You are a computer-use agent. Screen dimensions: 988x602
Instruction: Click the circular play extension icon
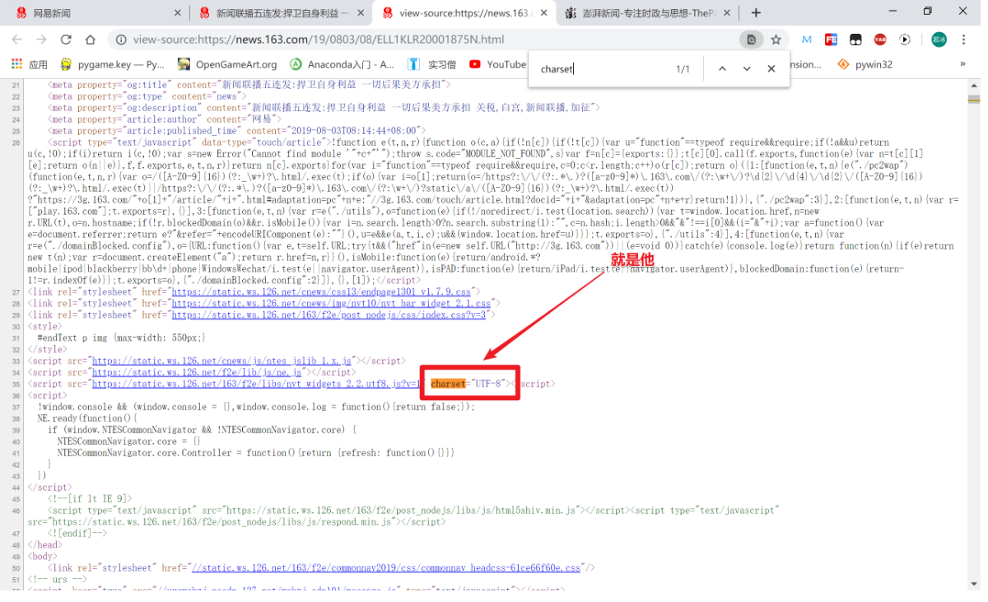point(905,40)
